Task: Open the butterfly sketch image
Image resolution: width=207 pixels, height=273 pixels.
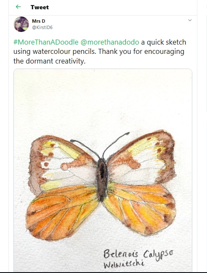Action: [x=103, y=170]
